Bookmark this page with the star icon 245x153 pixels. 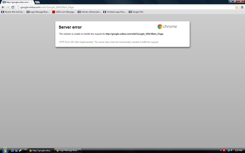pyautogui.click(x=237, y=7)
